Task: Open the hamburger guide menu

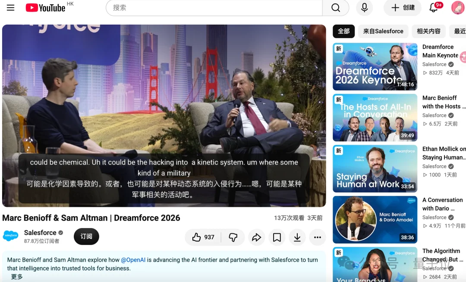Action: [x=10, y=8]
